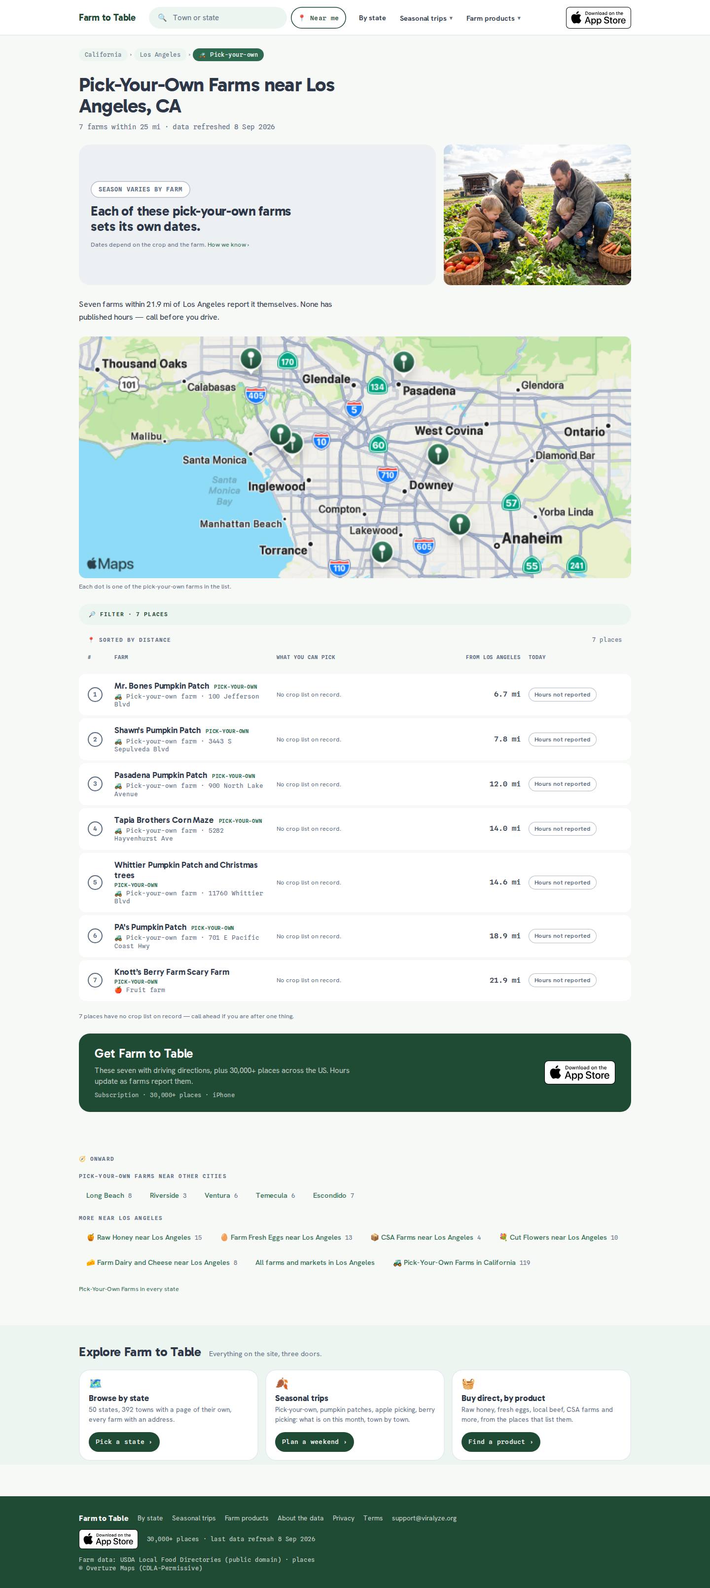Click the map icon on Browse by state card
This screenshot has height=1588, width=710.
(95, 1383)
